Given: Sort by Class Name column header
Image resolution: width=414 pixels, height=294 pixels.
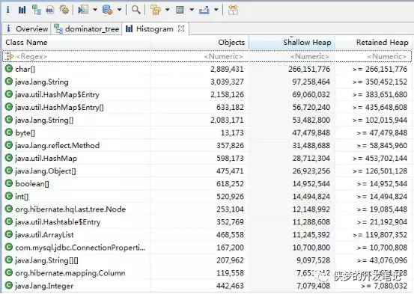Looking at the screenshot, I should click(26, 42).
